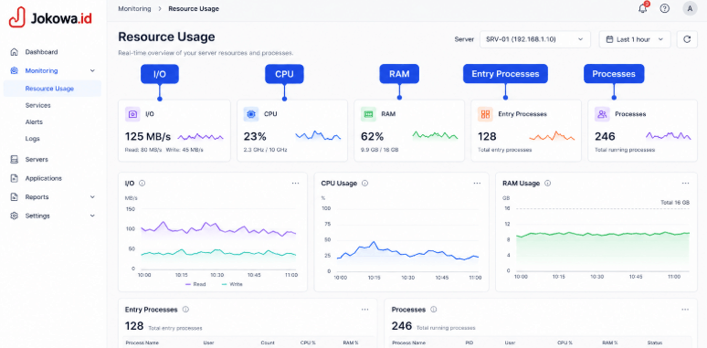
Task: Click the Reports sidebar icon
Action: point(15,197)
